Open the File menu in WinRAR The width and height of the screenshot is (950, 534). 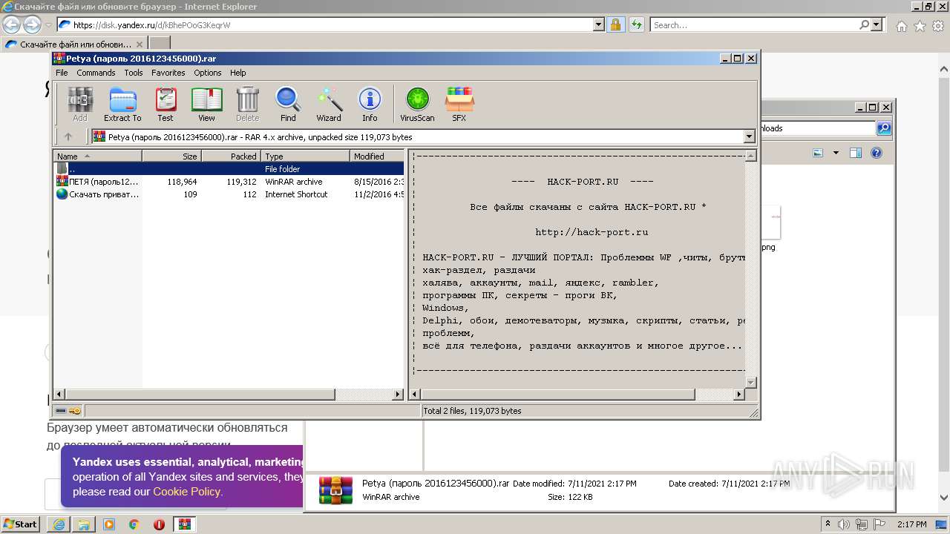point(62,73)
